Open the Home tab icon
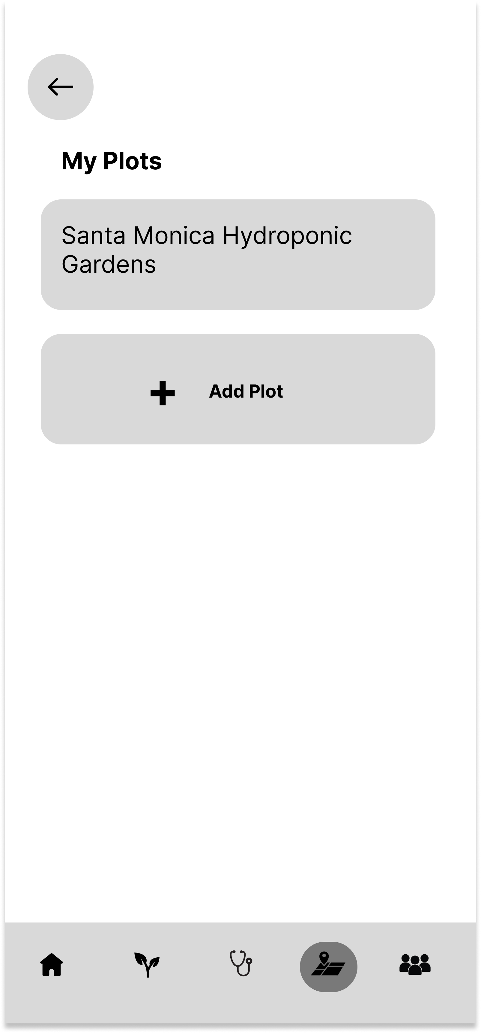The width and height of the screenshot is (481, 1033). point(52,965)
